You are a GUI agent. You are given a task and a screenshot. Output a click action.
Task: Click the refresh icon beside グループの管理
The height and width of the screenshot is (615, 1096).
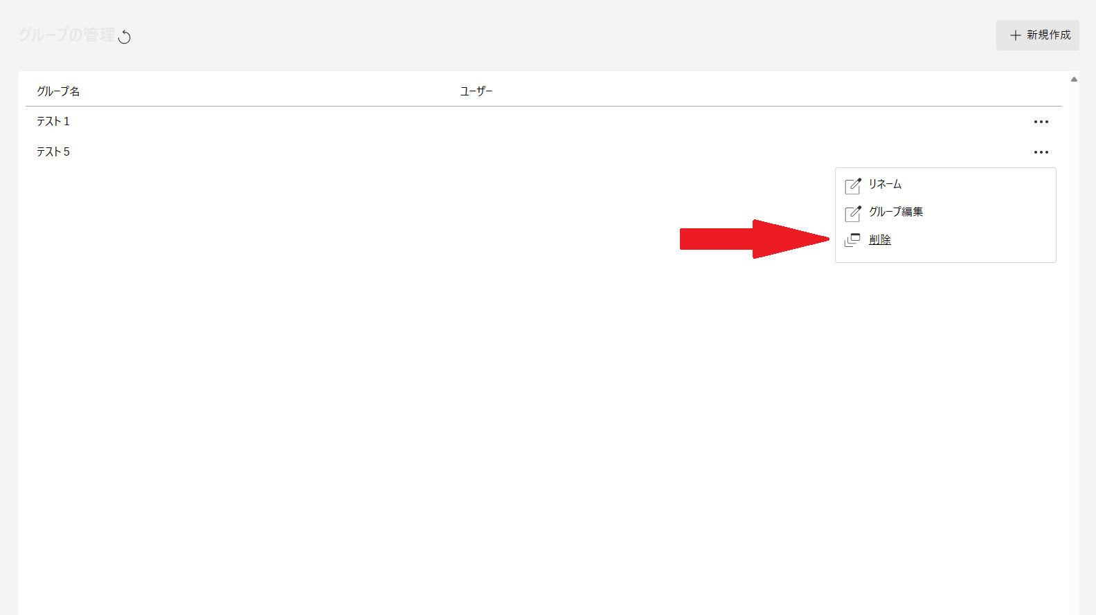point(125,37)
